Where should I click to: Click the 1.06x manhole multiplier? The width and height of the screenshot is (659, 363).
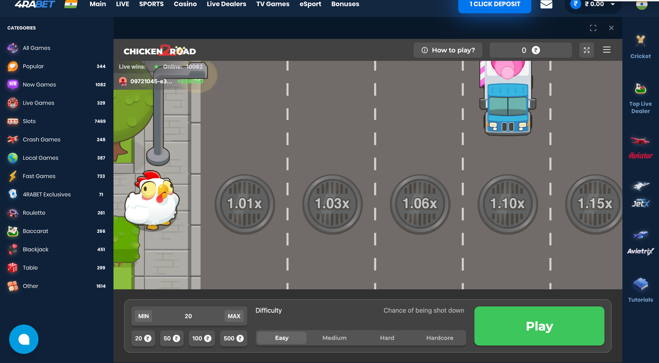(x=420, y=204)
